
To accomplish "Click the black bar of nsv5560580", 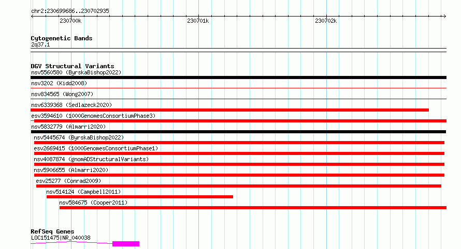I will (238, 77).
